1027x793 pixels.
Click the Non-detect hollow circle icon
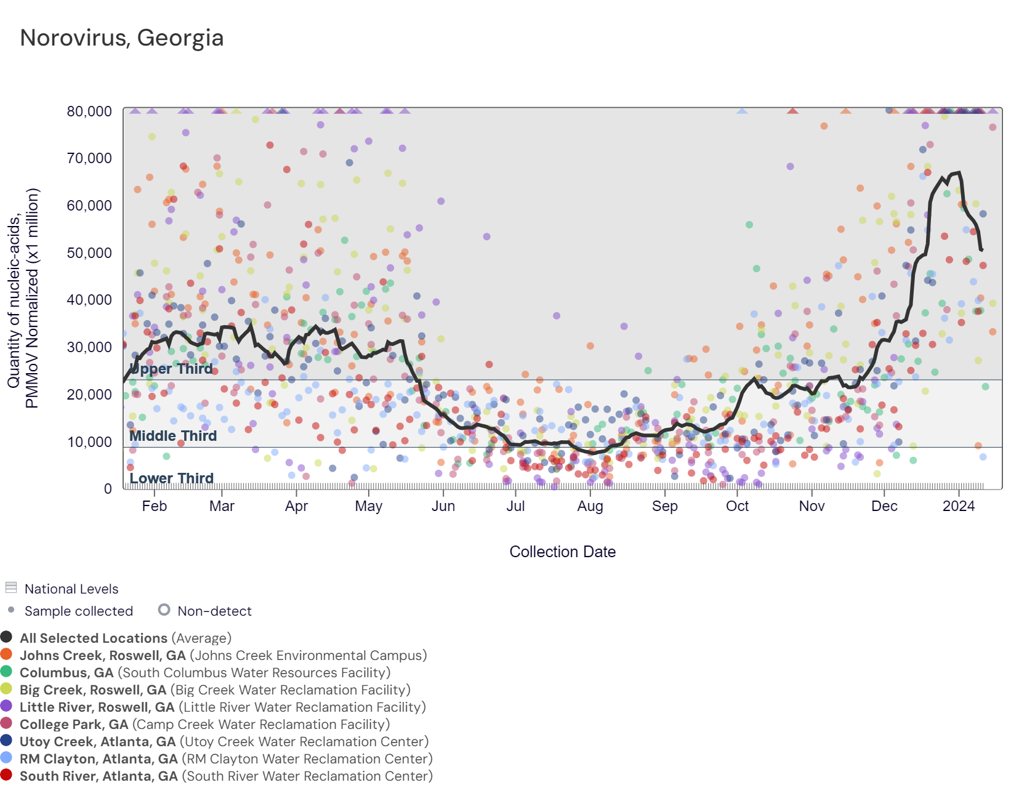(x=164, y=610)
